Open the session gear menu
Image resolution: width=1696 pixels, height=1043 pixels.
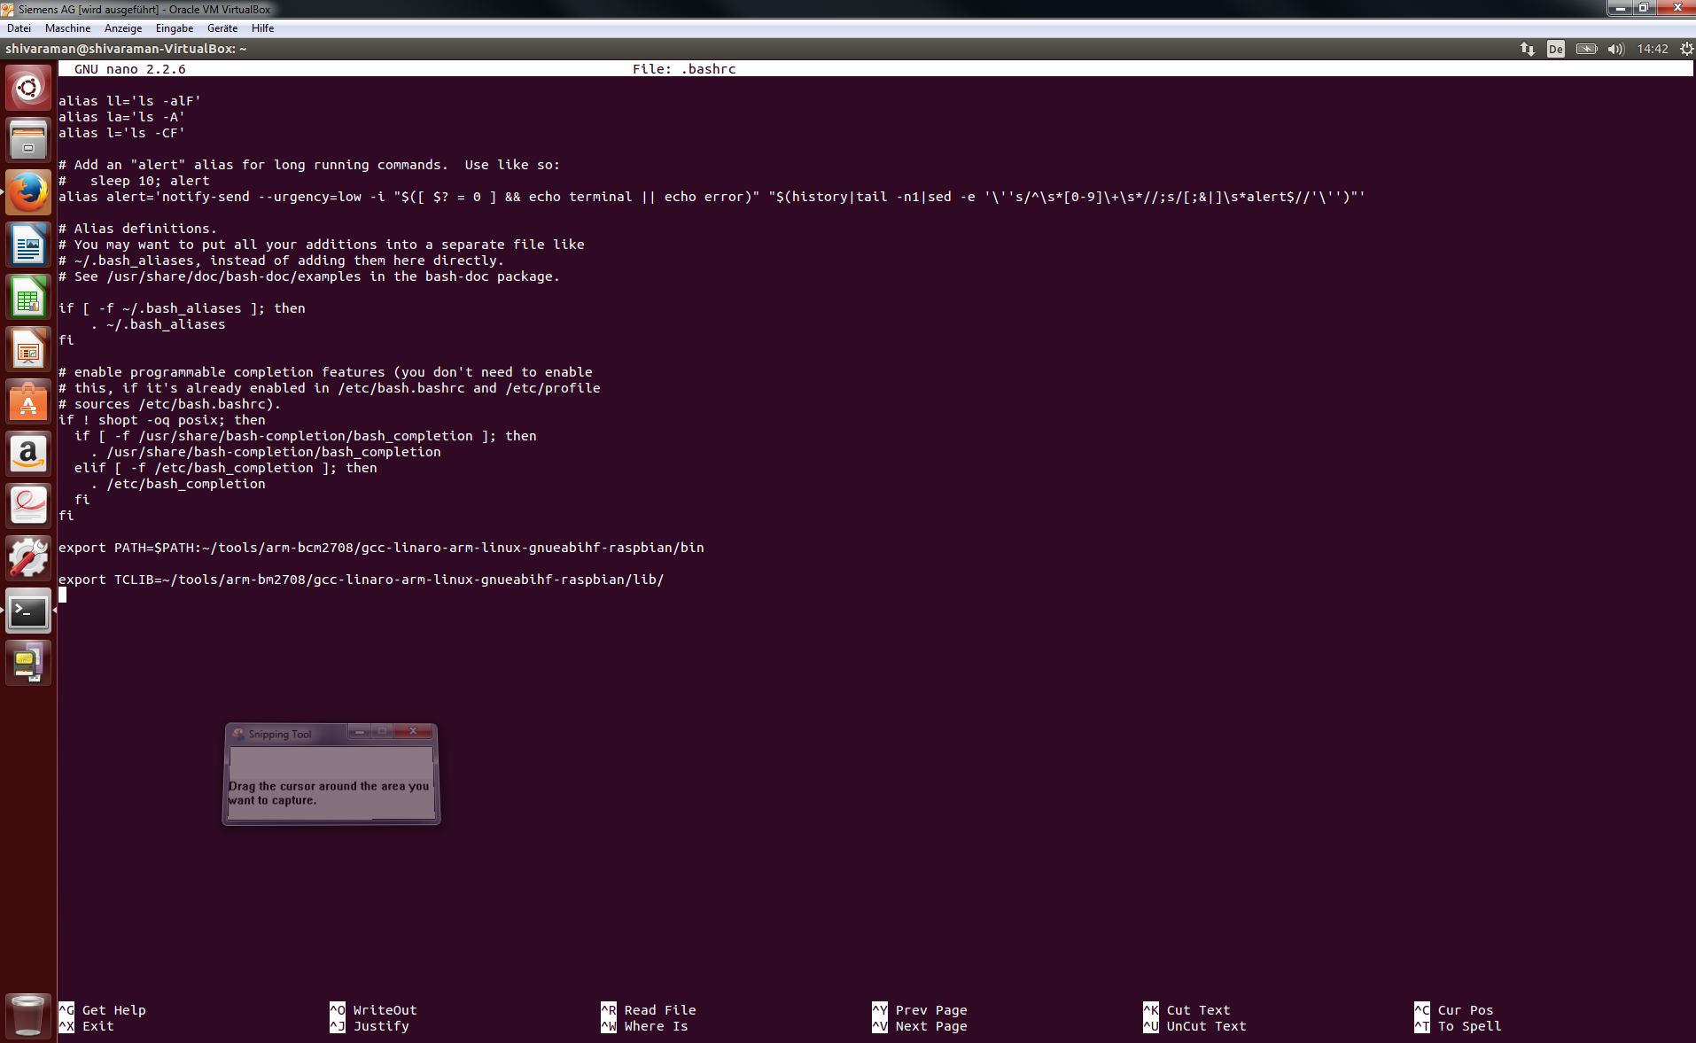1686,49
